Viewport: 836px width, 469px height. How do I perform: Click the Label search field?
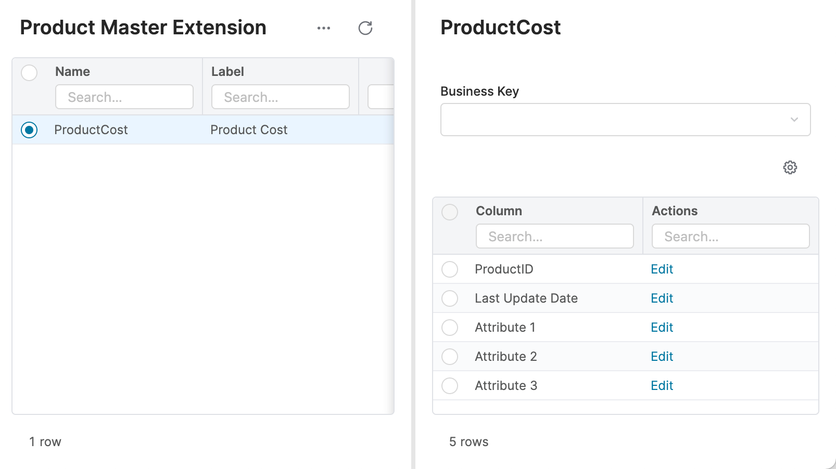280,97
